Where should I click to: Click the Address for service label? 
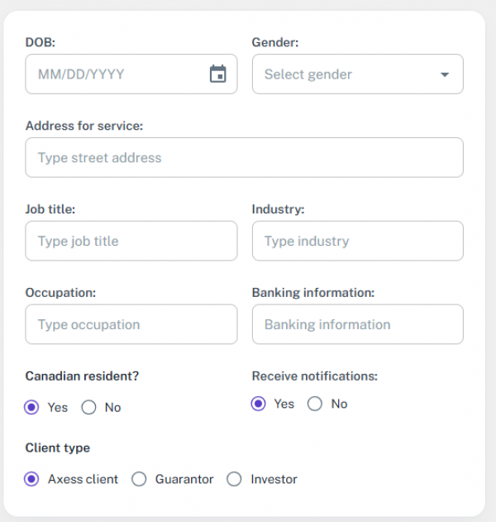tap(84, 126)
